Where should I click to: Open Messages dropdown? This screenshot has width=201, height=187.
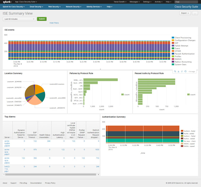point(134,2)
